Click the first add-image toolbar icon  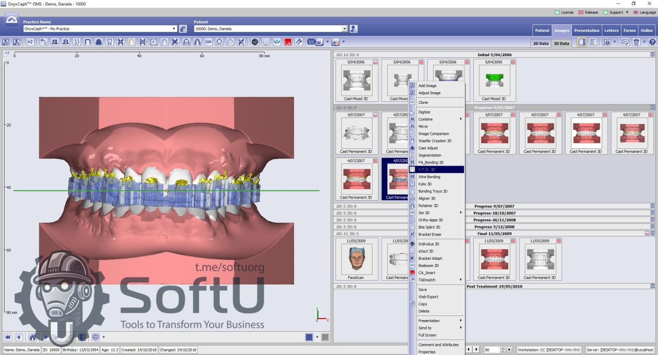pos(6,42)
